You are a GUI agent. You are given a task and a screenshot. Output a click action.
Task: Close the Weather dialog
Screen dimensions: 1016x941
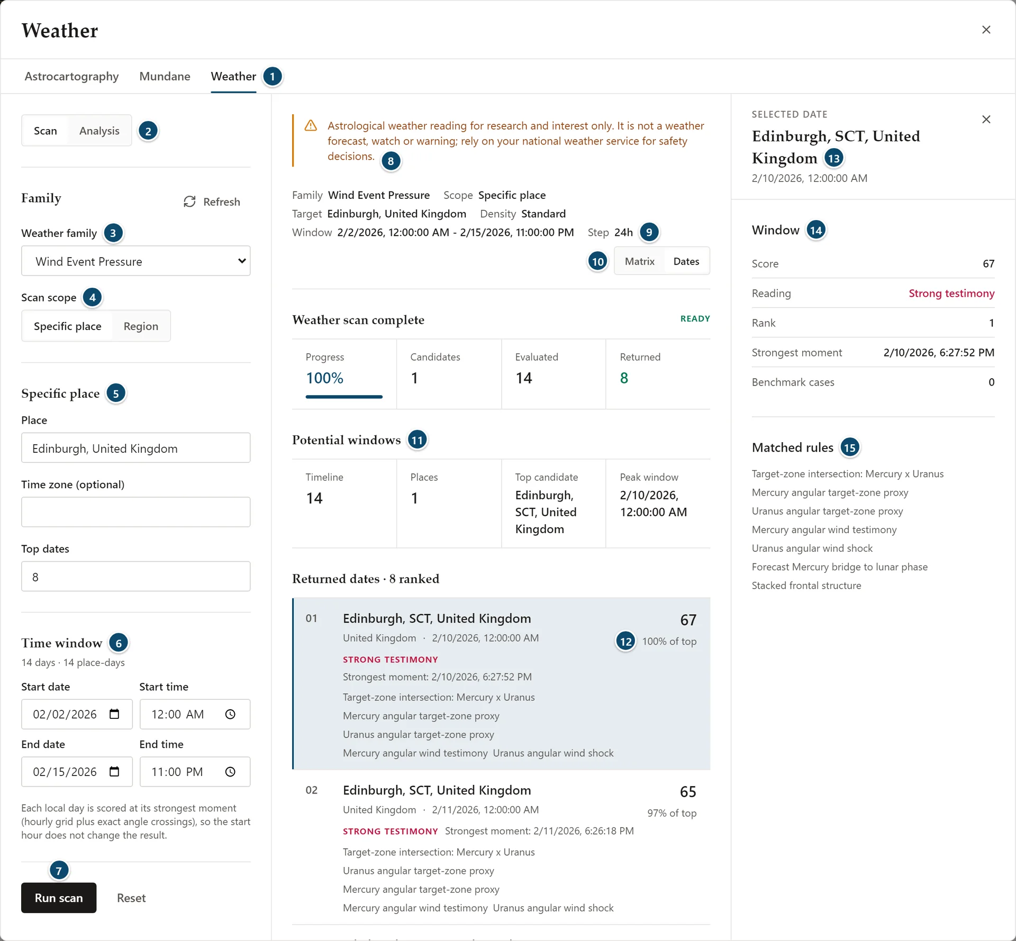click(x=986, y=30)
